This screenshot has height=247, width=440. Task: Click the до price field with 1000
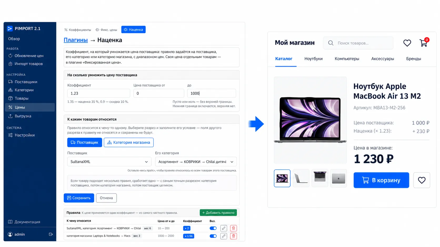tap(212, 93)
